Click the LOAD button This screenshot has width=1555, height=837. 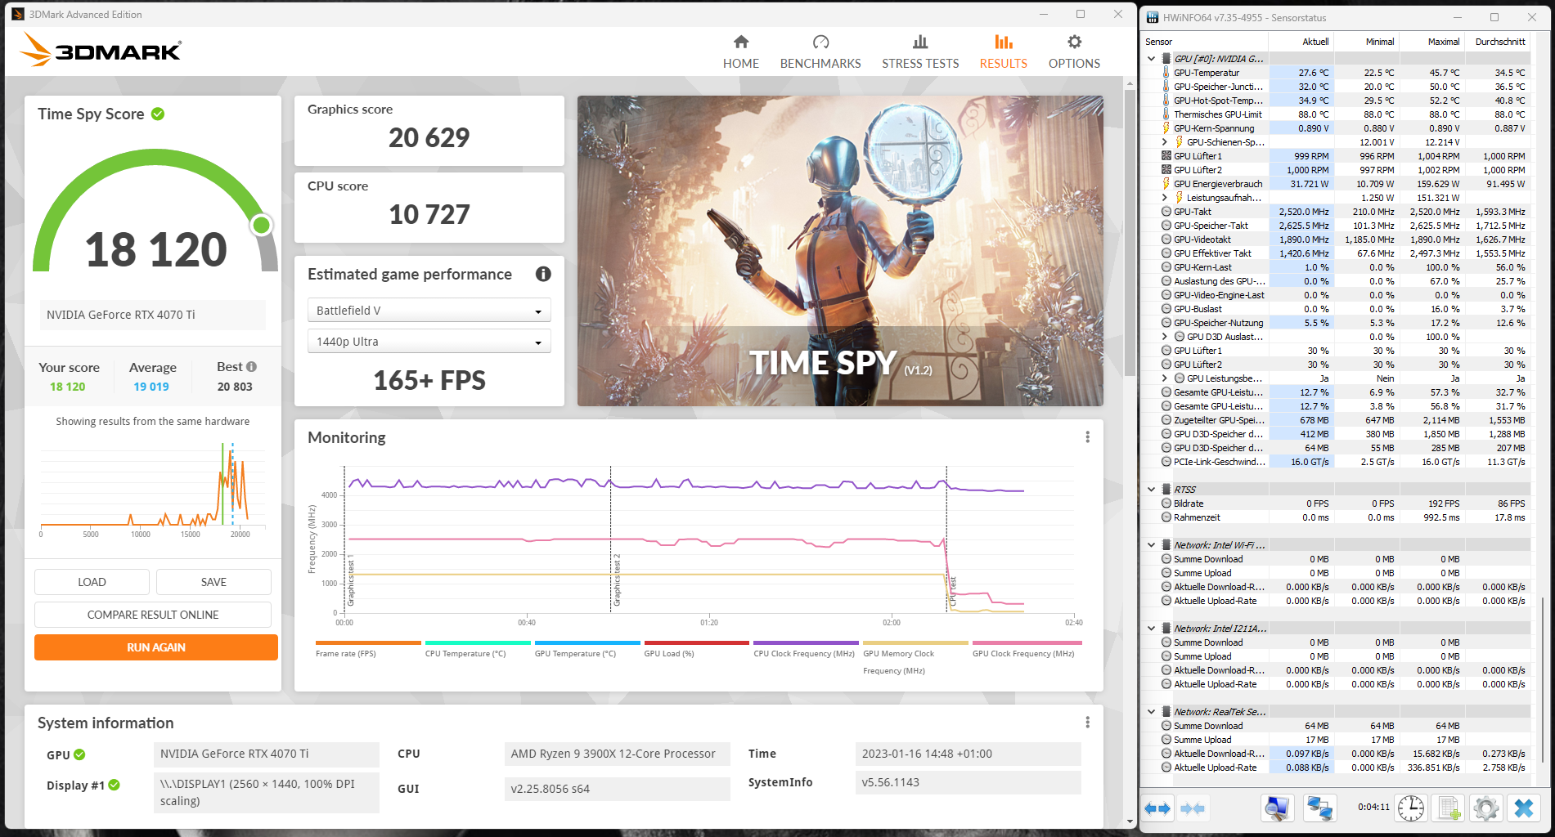(92, 582)
